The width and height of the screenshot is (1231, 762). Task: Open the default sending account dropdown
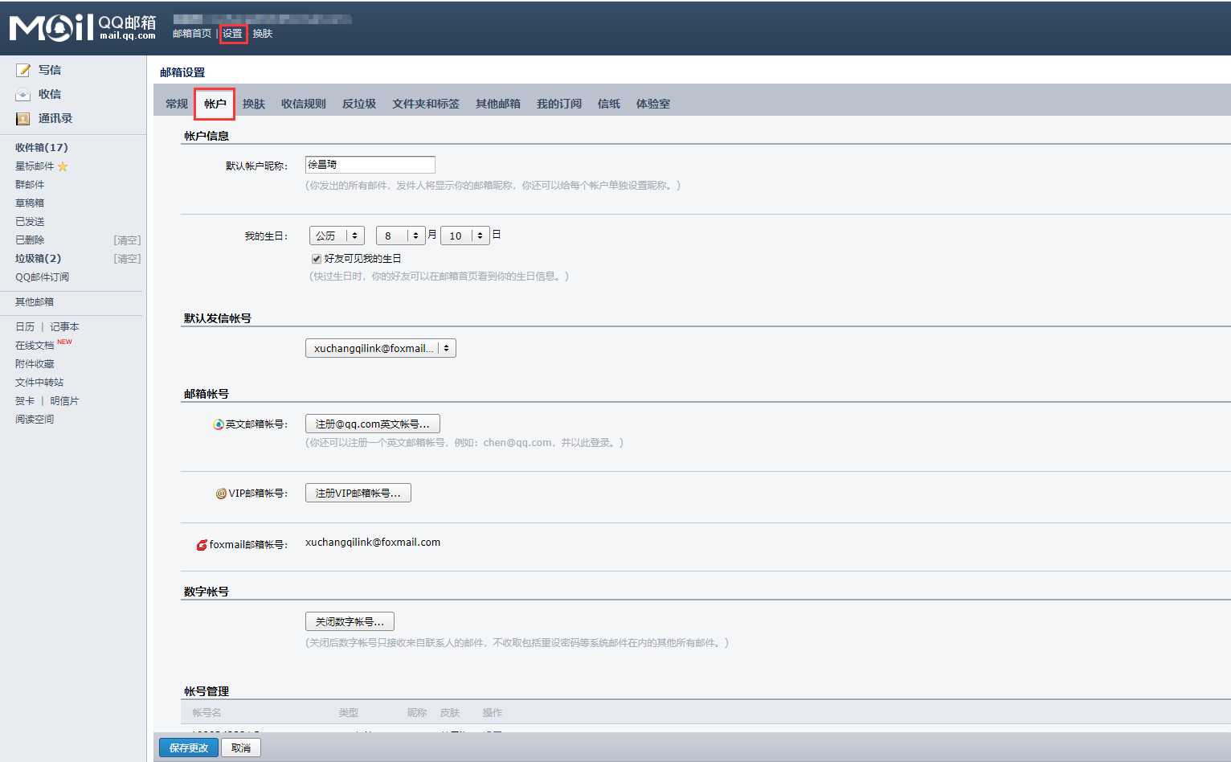click(x=381, y=348)
